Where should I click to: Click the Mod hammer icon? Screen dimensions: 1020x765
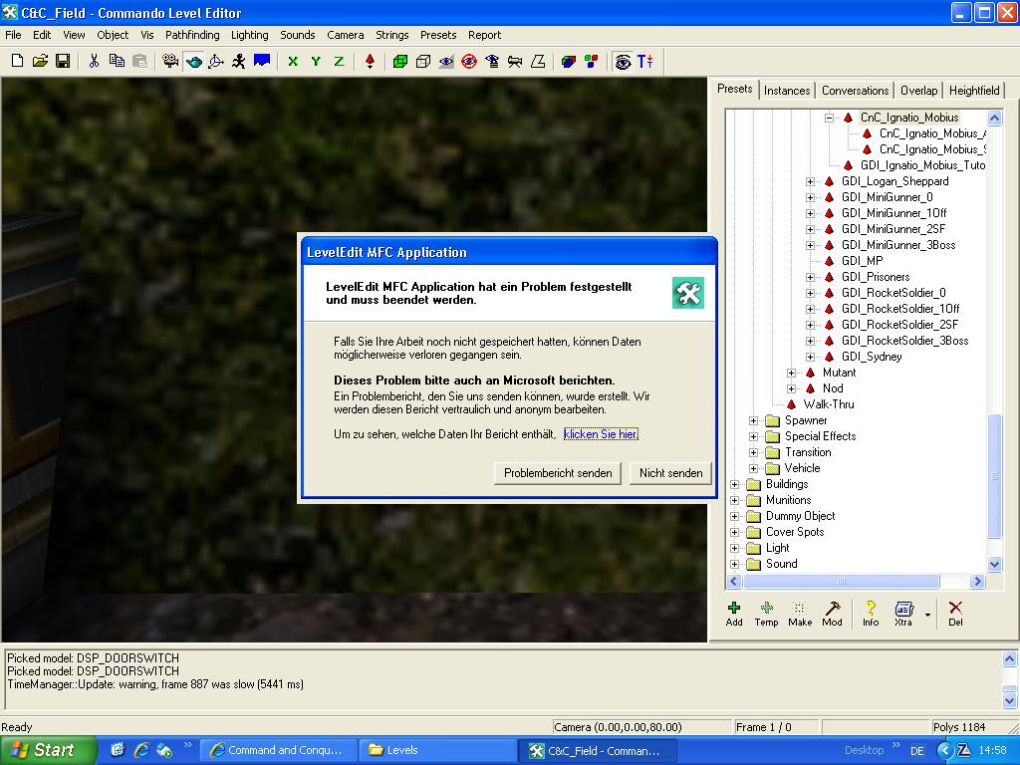coord(832,613)
